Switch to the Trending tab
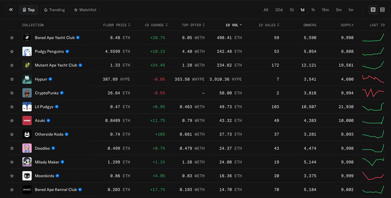 (54, 9)
